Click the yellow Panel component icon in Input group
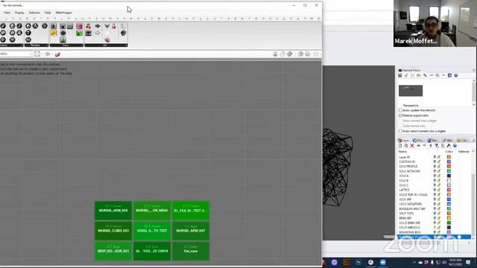 (54, 33)
